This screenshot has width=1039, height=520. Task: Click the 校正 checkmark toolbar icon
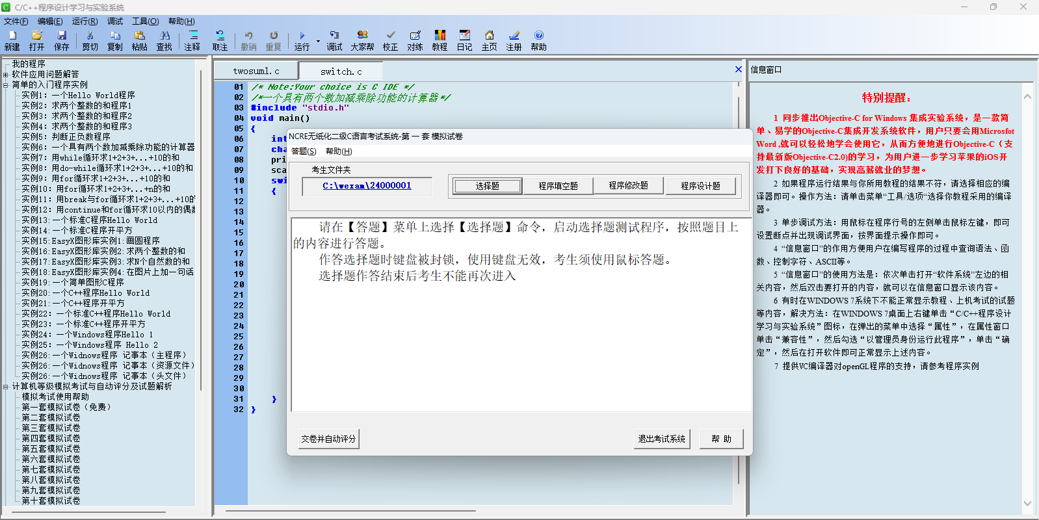(x=391, y=40)
